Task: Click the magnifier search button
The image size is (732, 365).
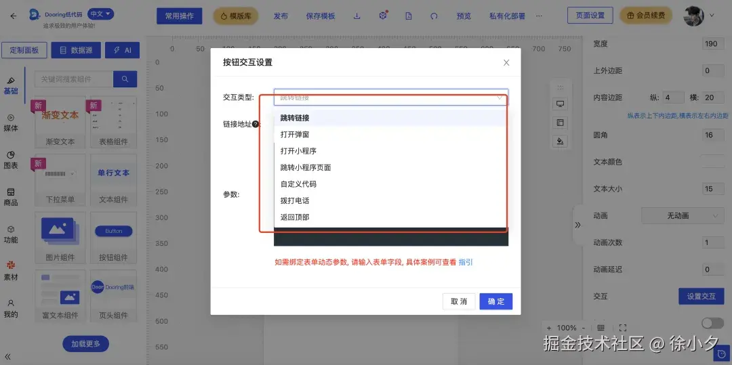Action: click(125, 79)
